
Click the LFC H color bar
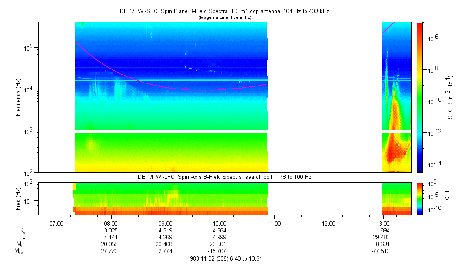click(x=420, y=198)
